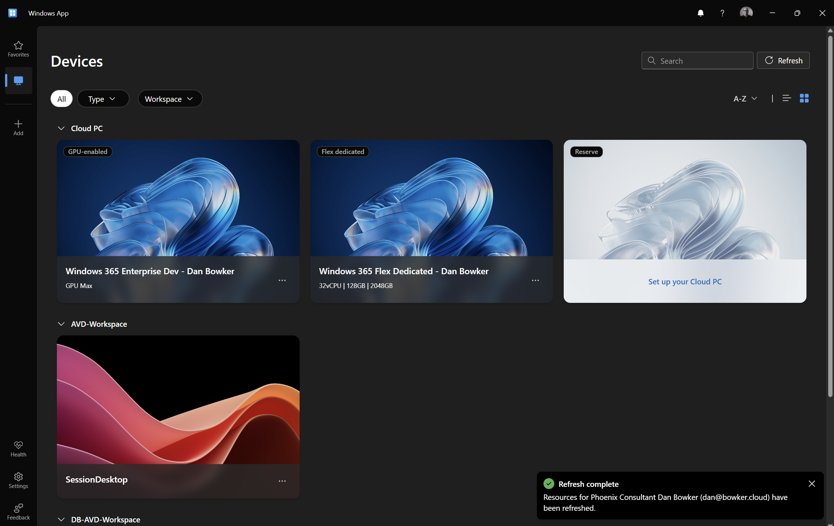Click the search magnifier icon
Image resolution: width=834 pixels, height=526 pixels.
point(651,60)
